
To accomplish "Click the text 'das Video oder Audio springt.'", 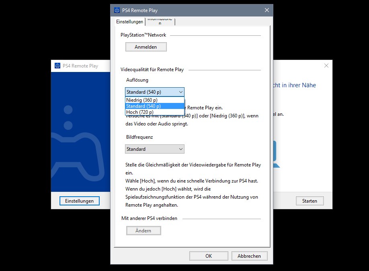I will (157, 124).
